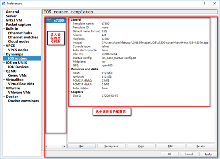The height and width of the screenshot is (159, 220).
Task: Click the Copy button
Action: coord(141,146)
